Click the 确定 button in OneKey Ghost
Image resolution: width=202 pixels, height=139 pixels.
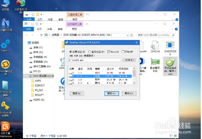pyautogui.click(x=111, y=93)
